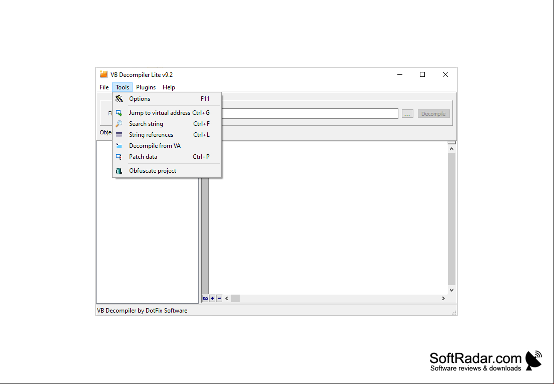Click status bar text 'VB Decompiler by DotFix Software'

[x=142, y=311]
